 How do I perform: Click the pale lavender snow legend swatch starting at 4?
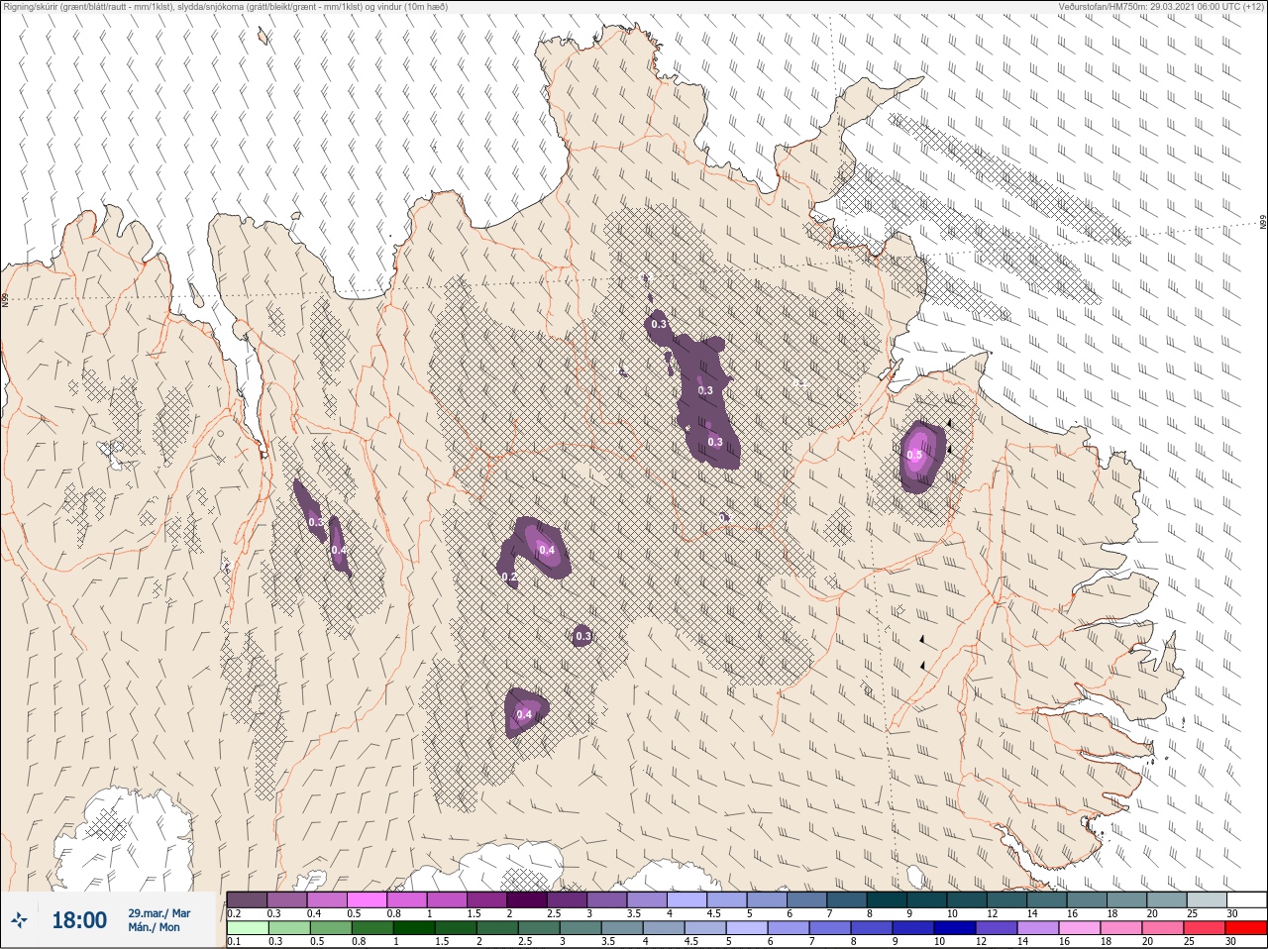pyautogui.click(x=687, y=899)
